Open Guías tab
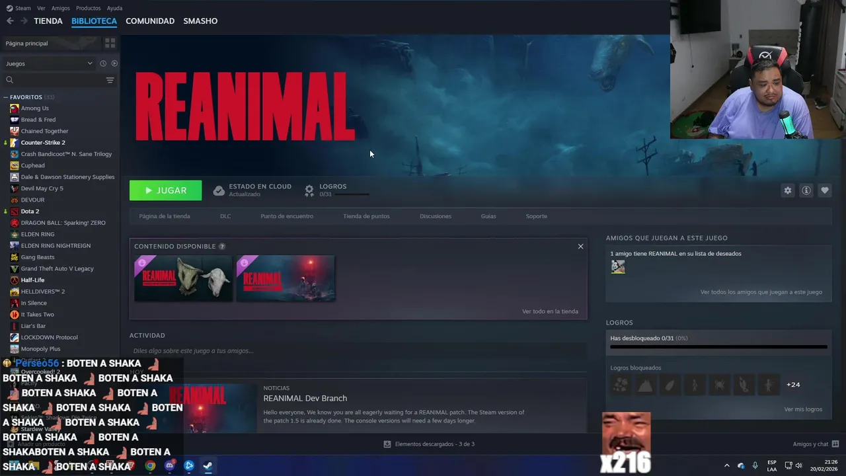846x476 pixels. point(488,216)
